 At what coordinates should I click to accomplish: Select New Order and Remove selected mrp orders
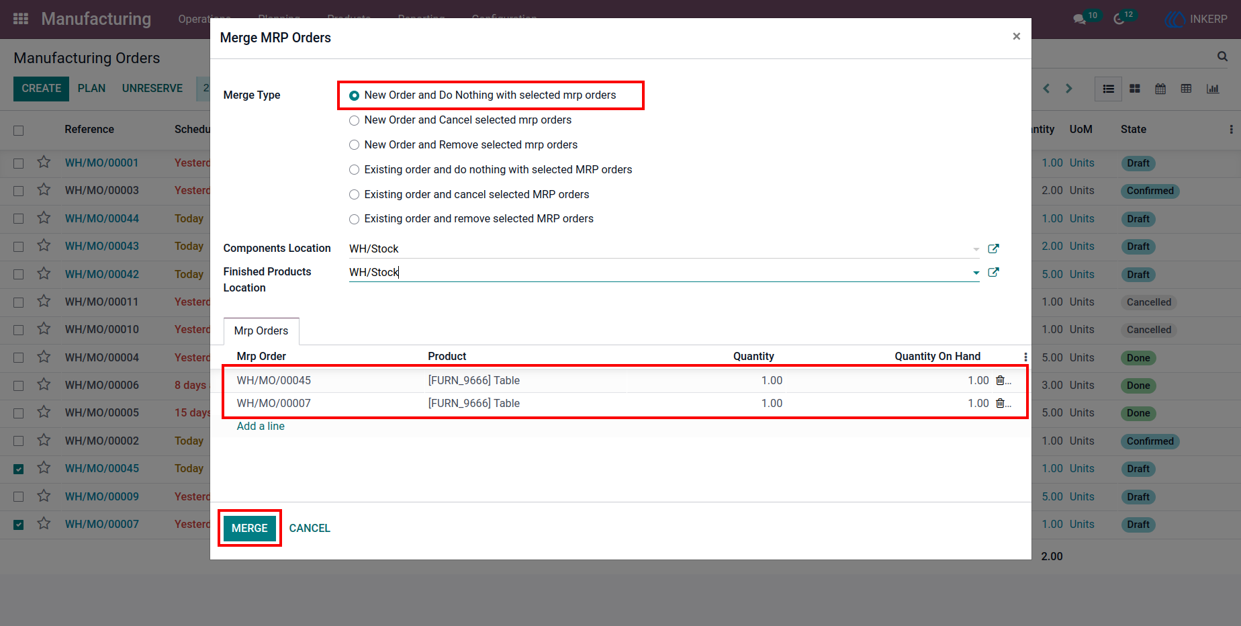click(x=354, y=145)
